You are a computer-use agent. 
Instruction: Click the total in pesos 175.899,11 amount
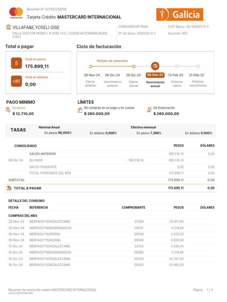(37, 66)
